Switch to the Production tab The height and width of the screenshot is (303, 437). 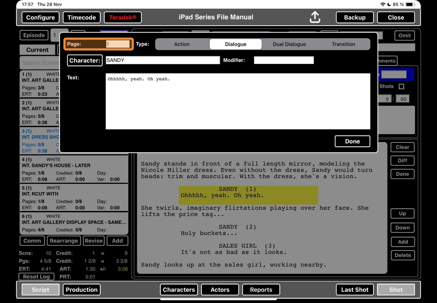(82, 290)
